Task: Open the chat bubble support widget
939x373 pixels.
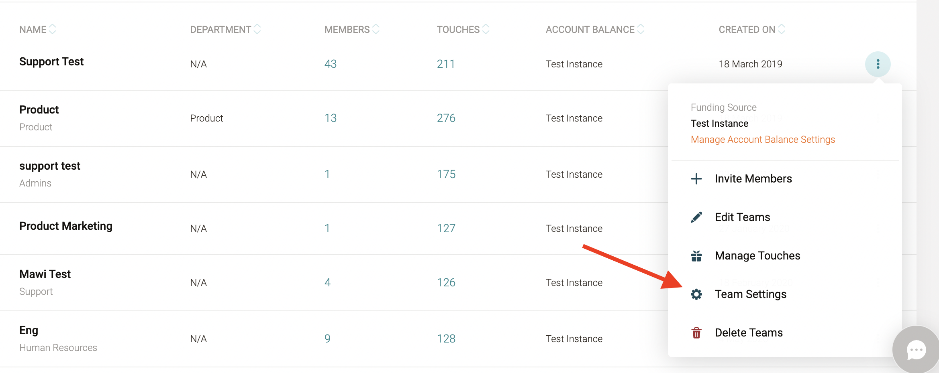Action: point(916,350)
